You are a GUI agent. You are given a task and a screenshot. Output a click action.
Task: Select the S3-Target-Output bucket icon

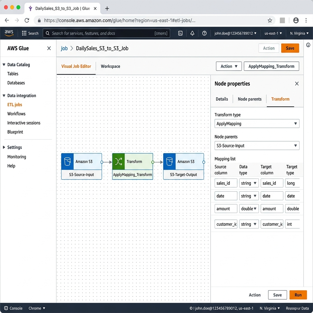click(169, 161)
